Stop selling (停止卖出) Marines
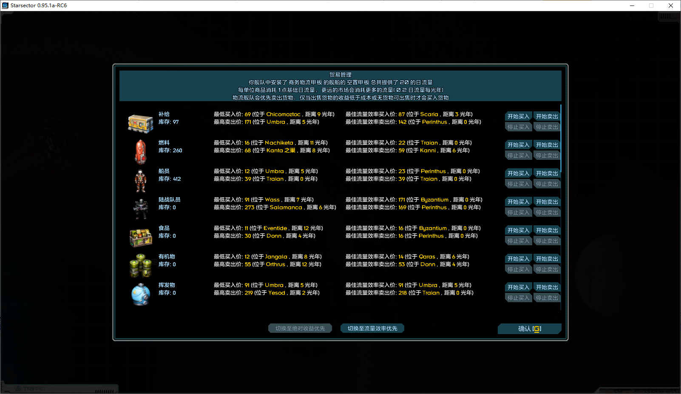Screen dimensions: 681x394 coord(547,213)
